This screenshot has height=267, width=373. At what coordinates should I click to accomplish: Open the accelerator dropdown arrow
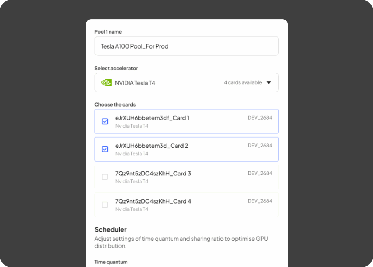269,83
